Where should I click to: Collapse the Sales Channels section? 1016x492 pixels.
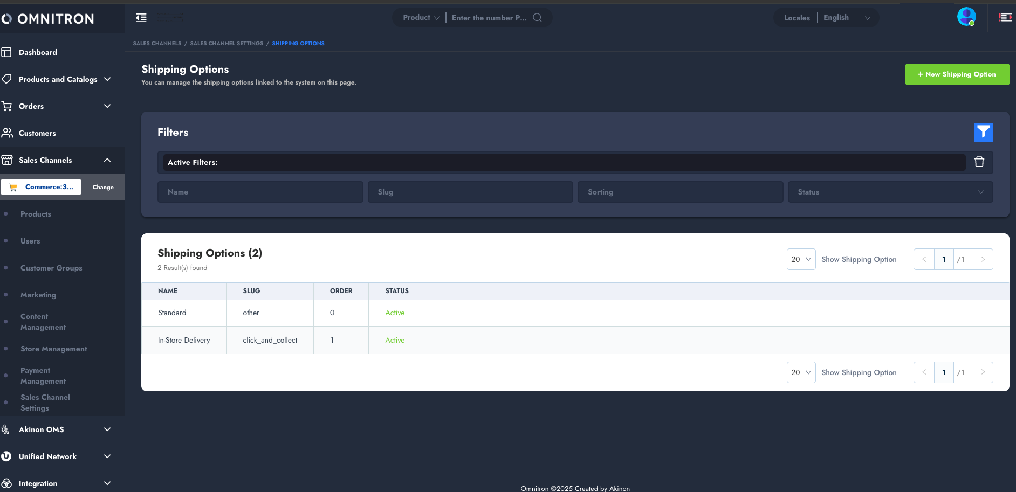107,160
